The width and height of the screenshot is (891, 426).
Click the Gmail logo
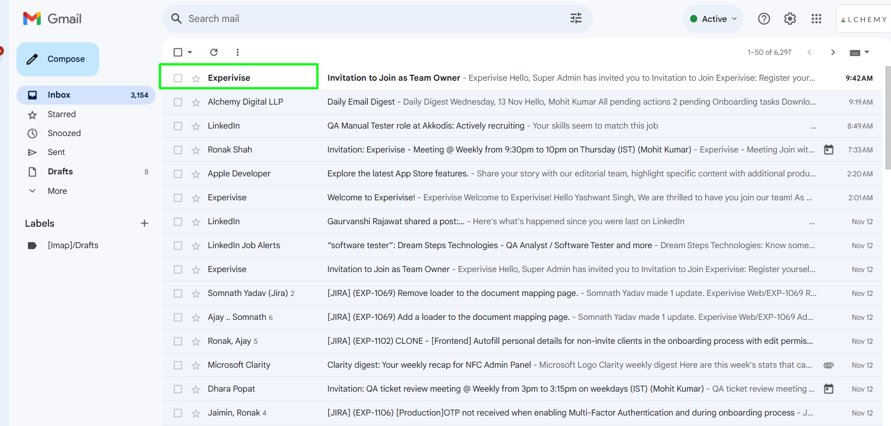[x=52, y=19]
